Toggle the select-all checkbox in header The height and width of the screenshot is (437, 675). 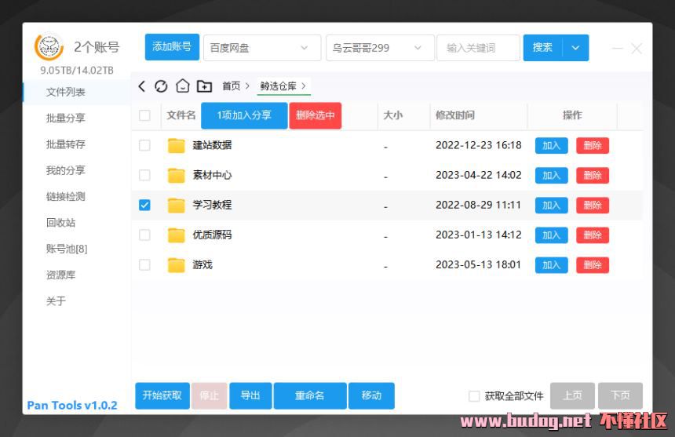tap(144, 115)
